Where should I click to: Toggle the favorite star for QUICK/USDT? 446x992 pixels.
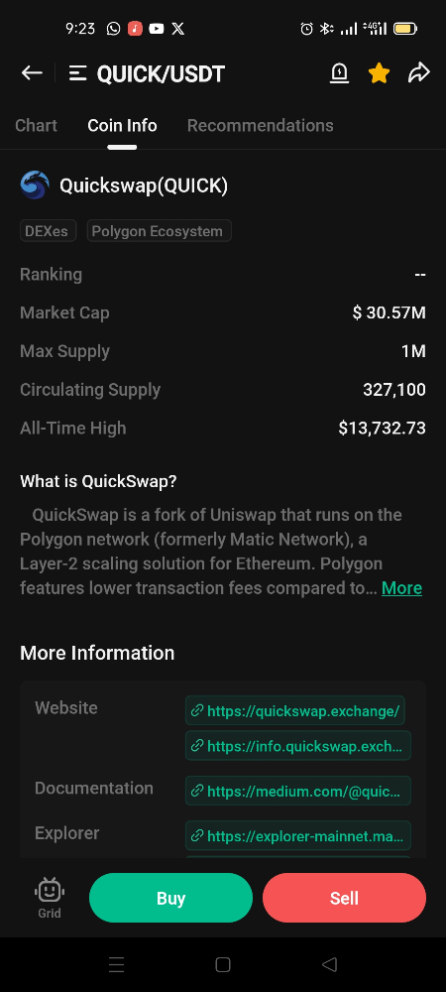[x=379, y=73]
